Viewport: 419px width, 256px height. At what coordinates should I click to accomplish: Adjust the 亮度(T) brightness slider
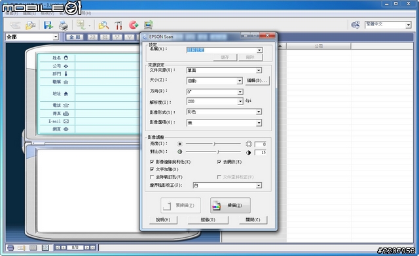(x=213, y=144)
